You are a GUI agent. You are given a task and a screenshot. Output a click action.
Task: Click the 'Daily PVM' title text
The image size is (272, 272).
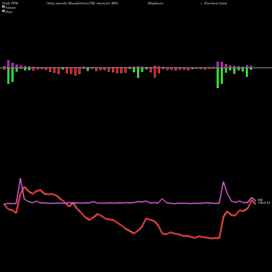tap(10, 3)
